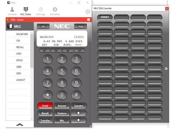Click the down arrow button on the dialer
Image resolution: width=175 pixels, height=134 pixels.
pos(79,120)
